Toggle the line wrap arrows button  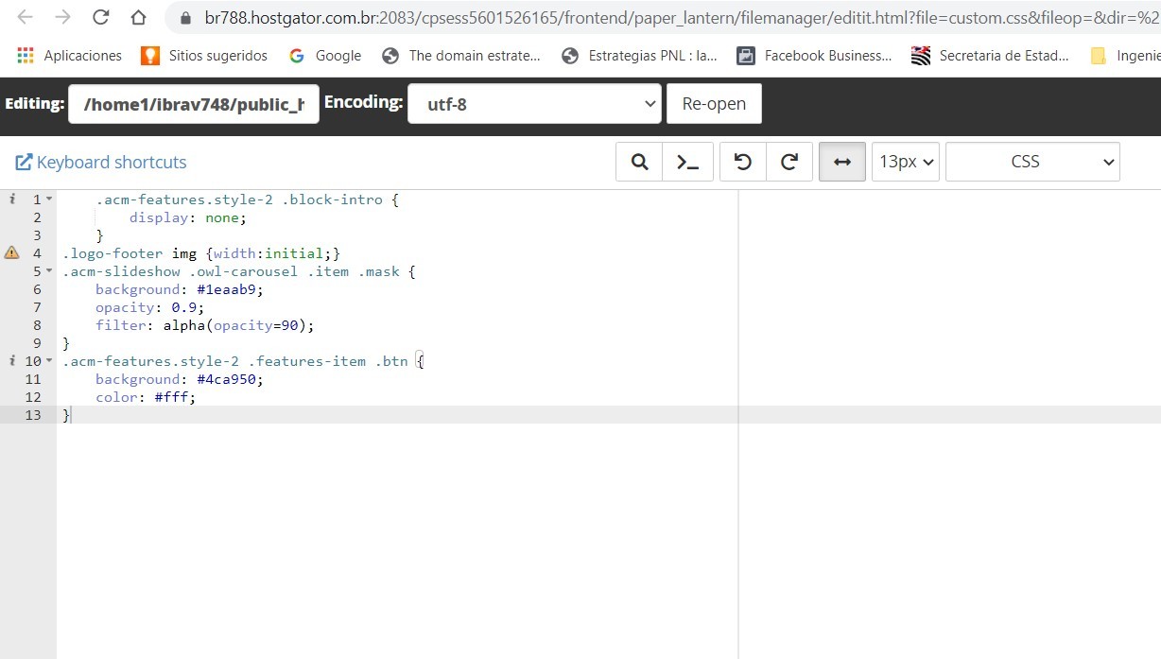[x=842, y=162]
